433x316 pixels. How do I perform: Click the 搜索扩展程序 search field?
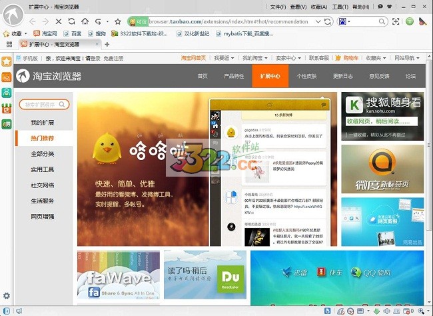(x=44, y=105)
